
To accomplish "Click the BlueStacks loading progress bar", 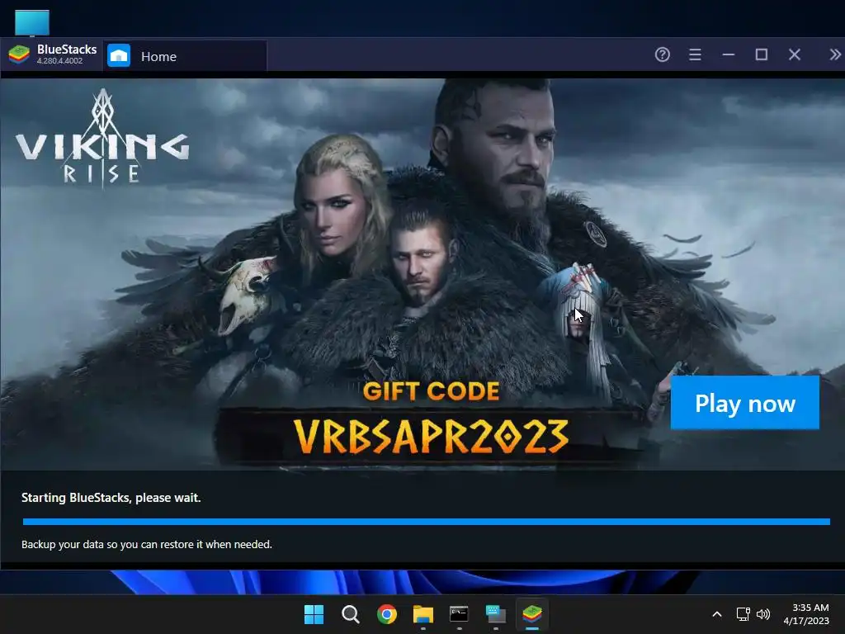I will coord(427,522).
